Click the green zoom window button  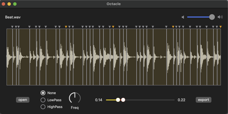[15, 4]
